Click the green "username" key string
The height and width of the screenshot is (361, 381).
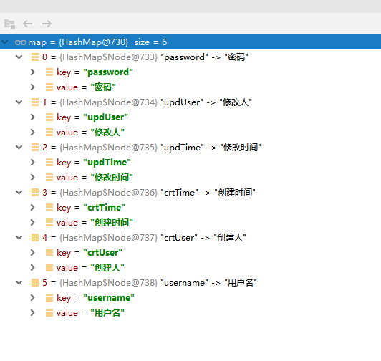point(109,298)
